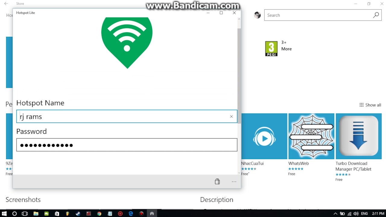
Task: Clear the Hotspot Name field with the X
Action: [x=231, y=117]
